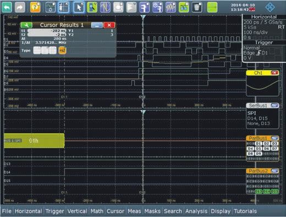Screen dimensions: 286x217
Task: Click the 2014-04-10 date and time display
Action: point(243,7)
